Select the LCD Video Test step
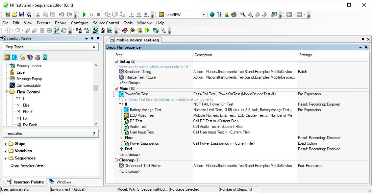 (142, 115)
